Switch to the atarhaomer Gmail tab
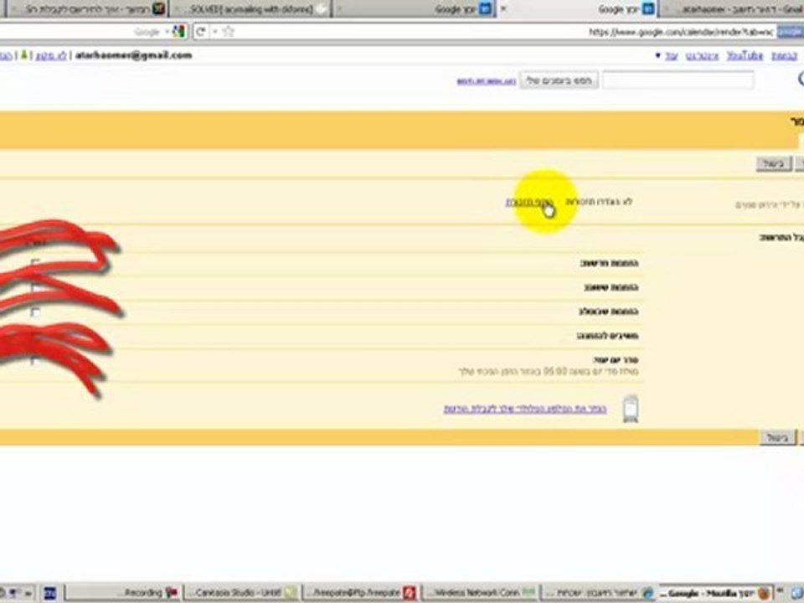 pos(732,8)
